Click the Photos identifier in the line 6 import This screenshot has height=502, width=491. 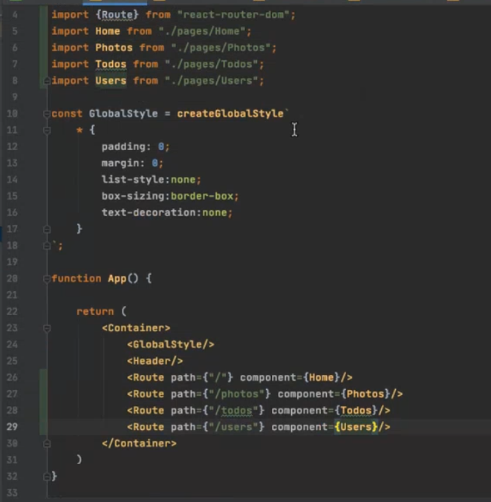point(114,48)
